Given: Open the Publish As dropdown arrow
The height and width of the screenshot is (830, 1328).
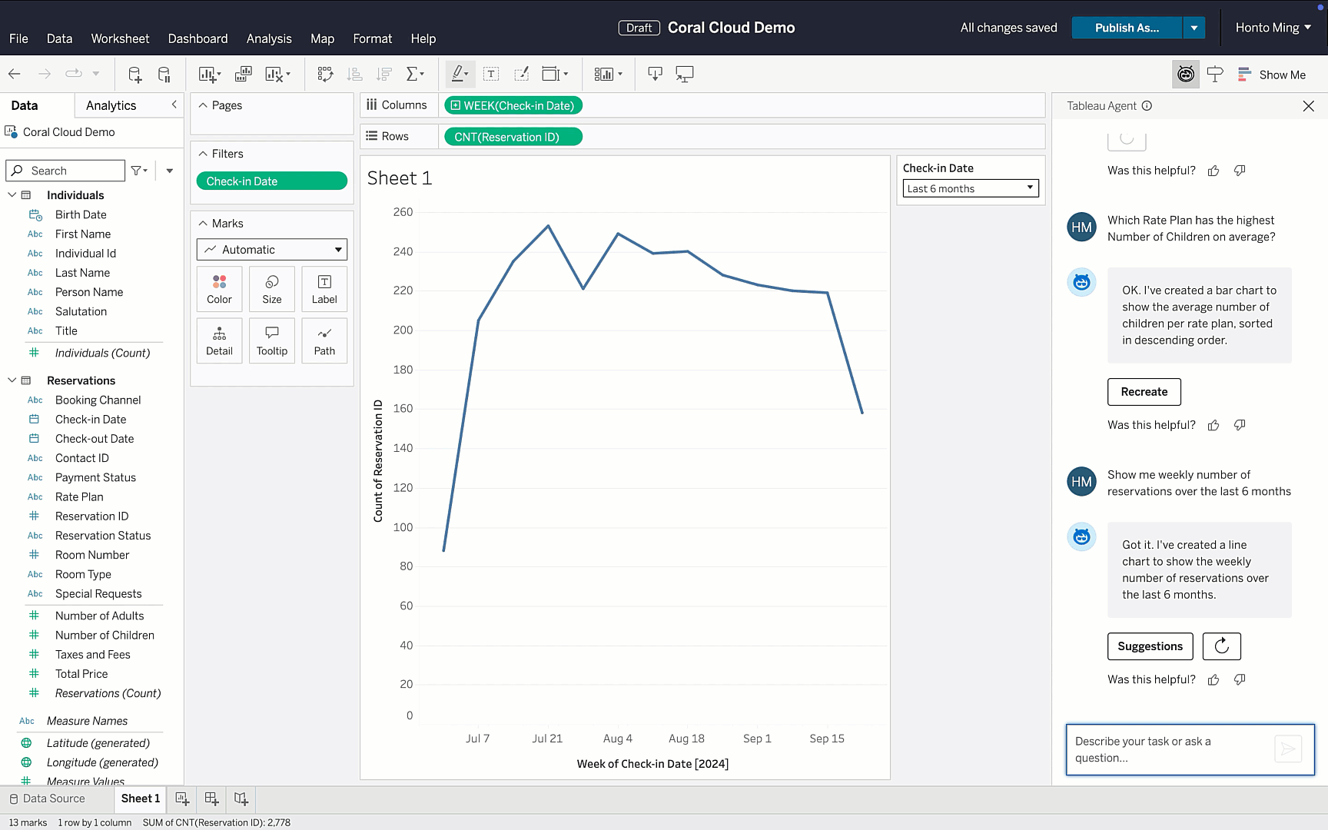Looking at the screenshot, I should (x=1194, y=28).
